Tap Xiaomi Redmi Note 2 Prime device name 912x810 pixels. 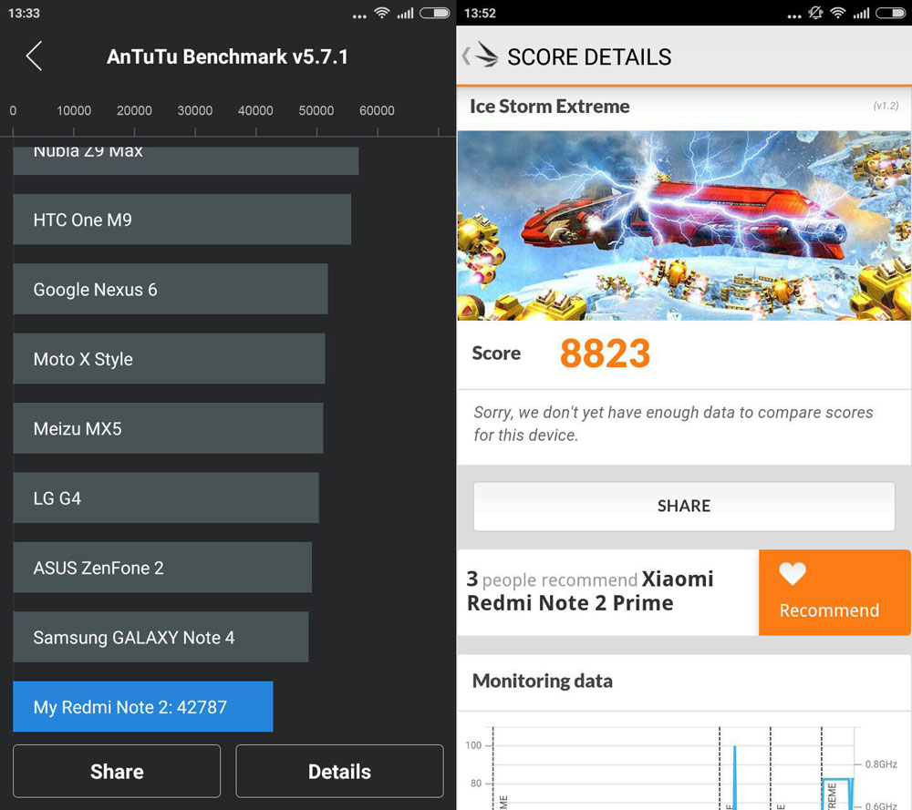point(590,591)
